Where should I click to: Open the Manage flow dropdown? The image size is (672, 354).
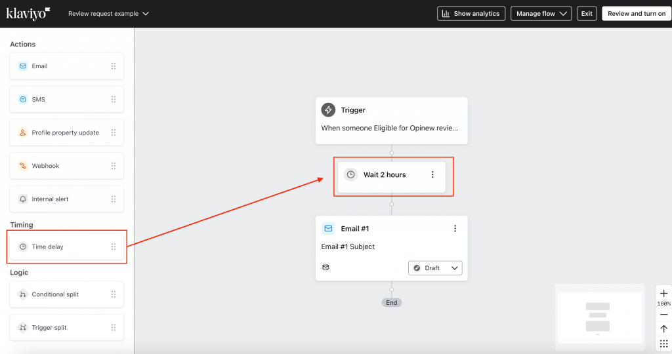(x=541, y=14)
